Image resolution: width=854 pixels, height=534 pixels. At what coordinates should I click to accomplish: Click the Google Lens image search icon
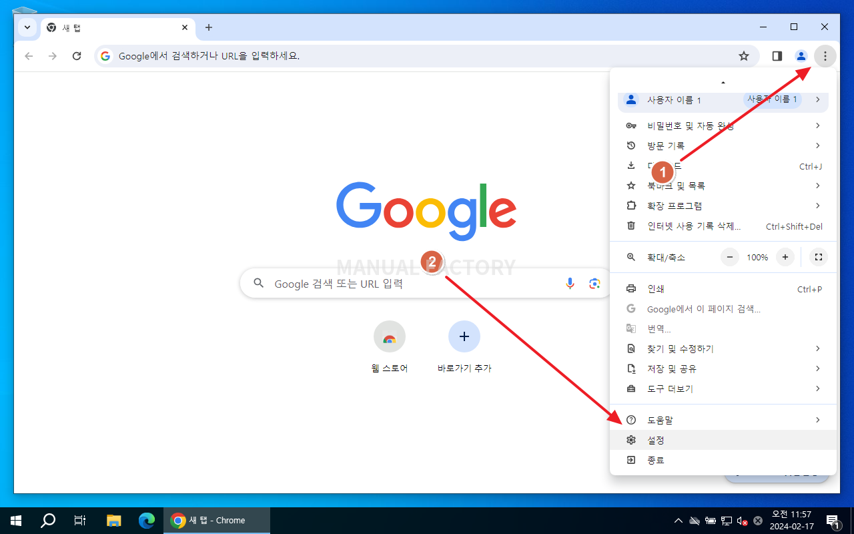594,284
